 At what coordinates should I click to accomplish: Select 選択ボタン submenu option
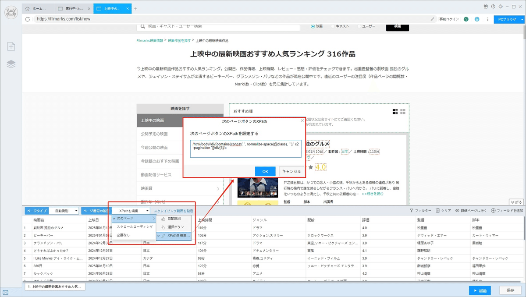point(174,227)
